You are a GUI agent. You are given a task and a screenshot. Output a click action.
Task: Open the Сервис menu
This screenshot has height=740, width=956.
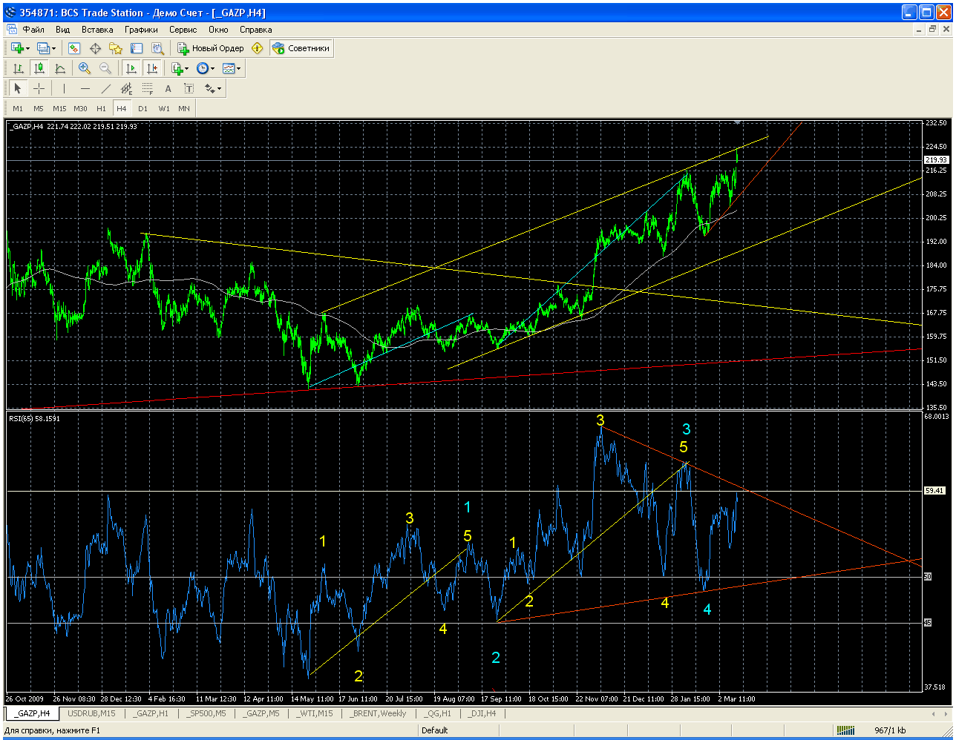183,30
